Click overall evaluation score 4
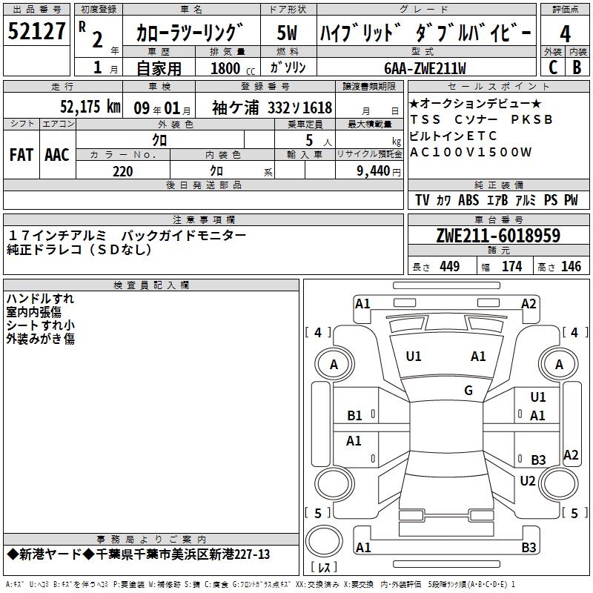This screenshot has height=593, width=593. pyautogui.click(x=565, y=33)
